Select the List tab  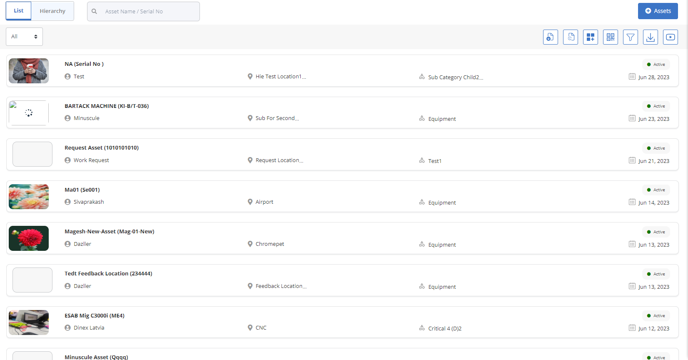[x=18, y=11]
